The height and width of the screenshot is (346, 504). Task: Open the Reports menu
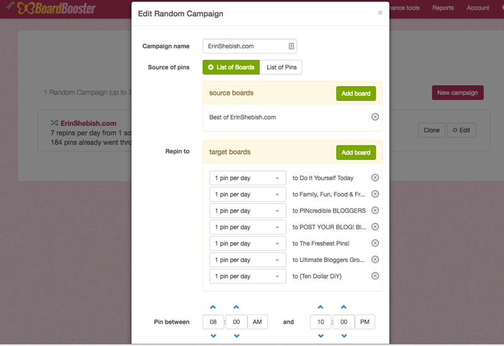(x=443, y=8)
